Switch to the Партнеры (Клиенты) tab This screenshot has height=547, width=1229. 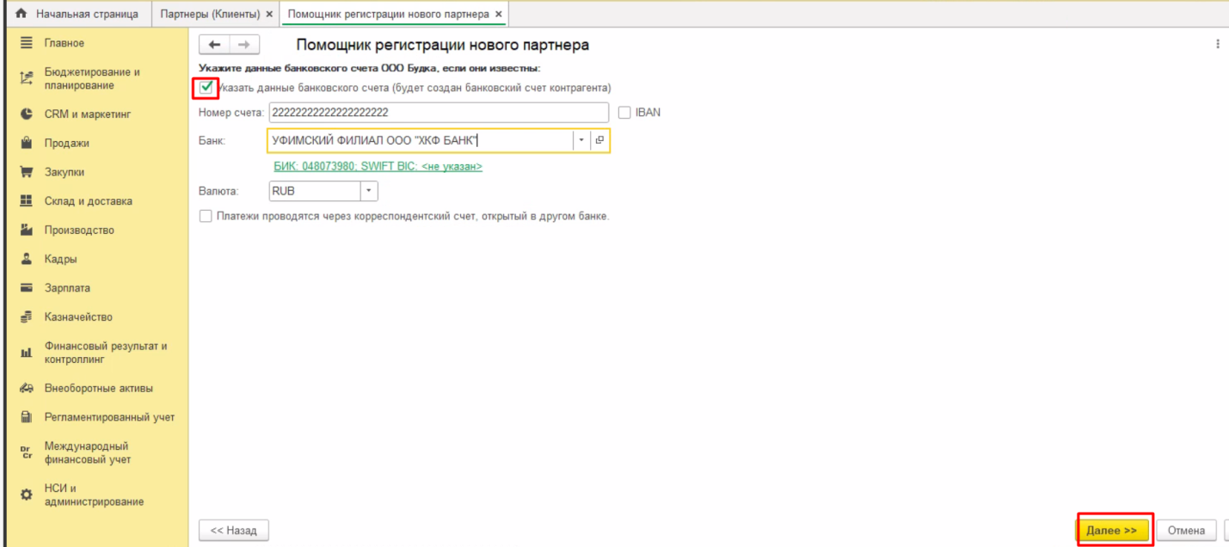coord(217,14)
